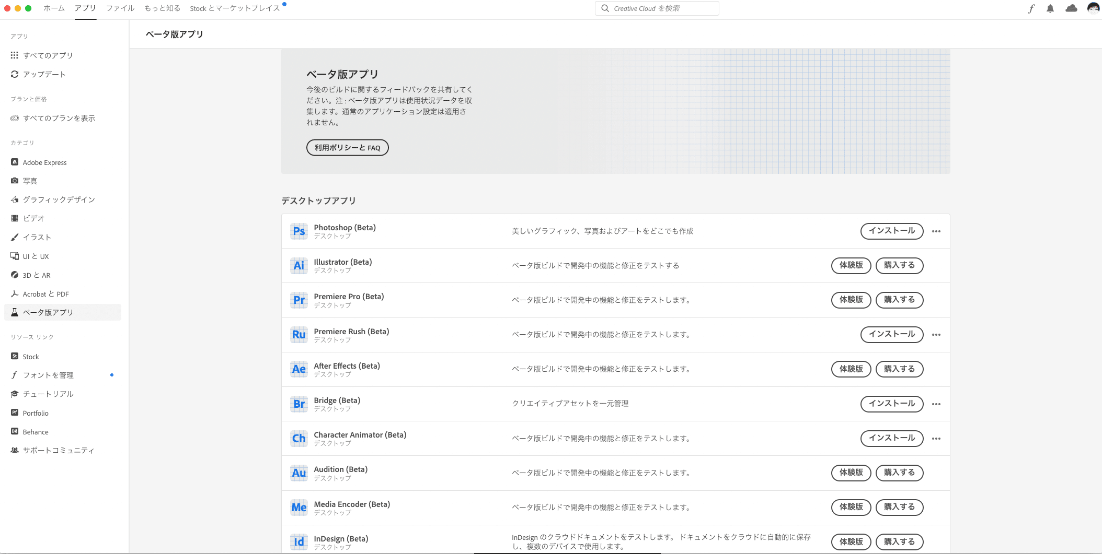Install Character Animator (Beta)

point(892,438)
